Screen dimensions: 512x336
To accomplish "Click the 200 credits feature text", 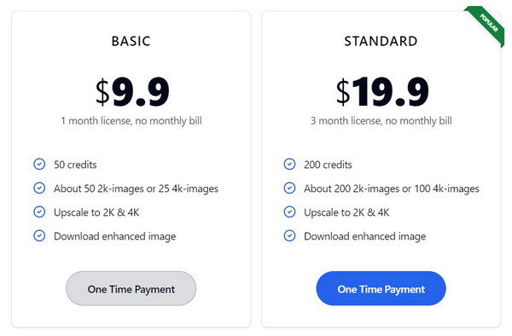I will 328,165.
